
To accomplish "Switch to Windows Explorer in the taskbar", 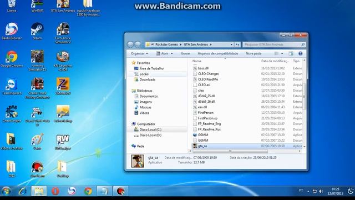I will tap(39, 191).
